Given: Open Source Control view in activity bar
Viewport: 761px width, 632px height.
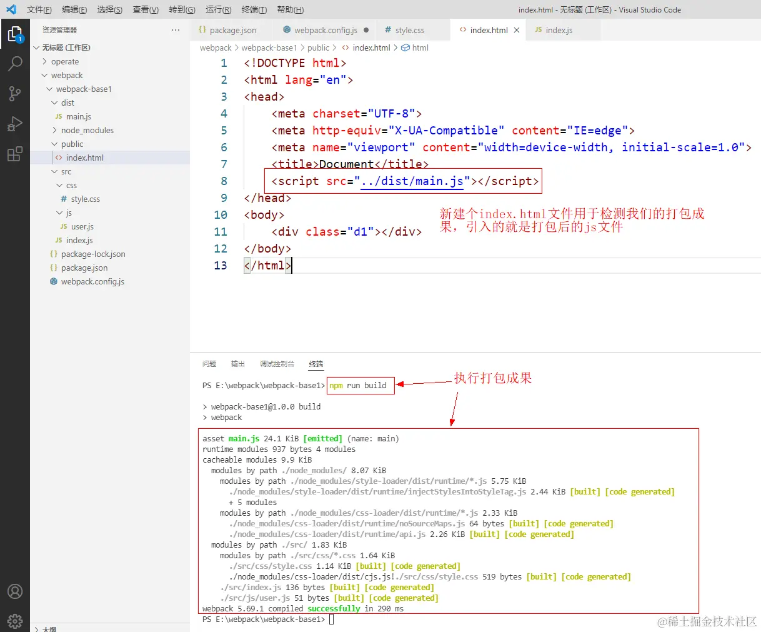Looking at the screenshot, I should coord(15,94).
